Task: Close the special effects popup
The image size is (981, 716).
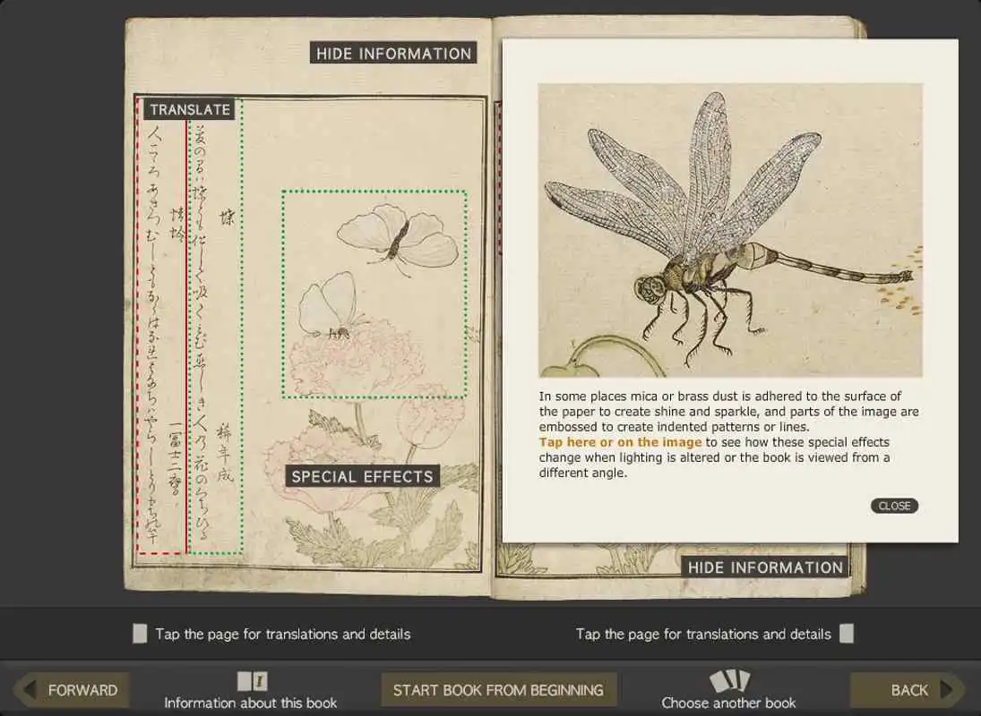Action: point(894,506)
